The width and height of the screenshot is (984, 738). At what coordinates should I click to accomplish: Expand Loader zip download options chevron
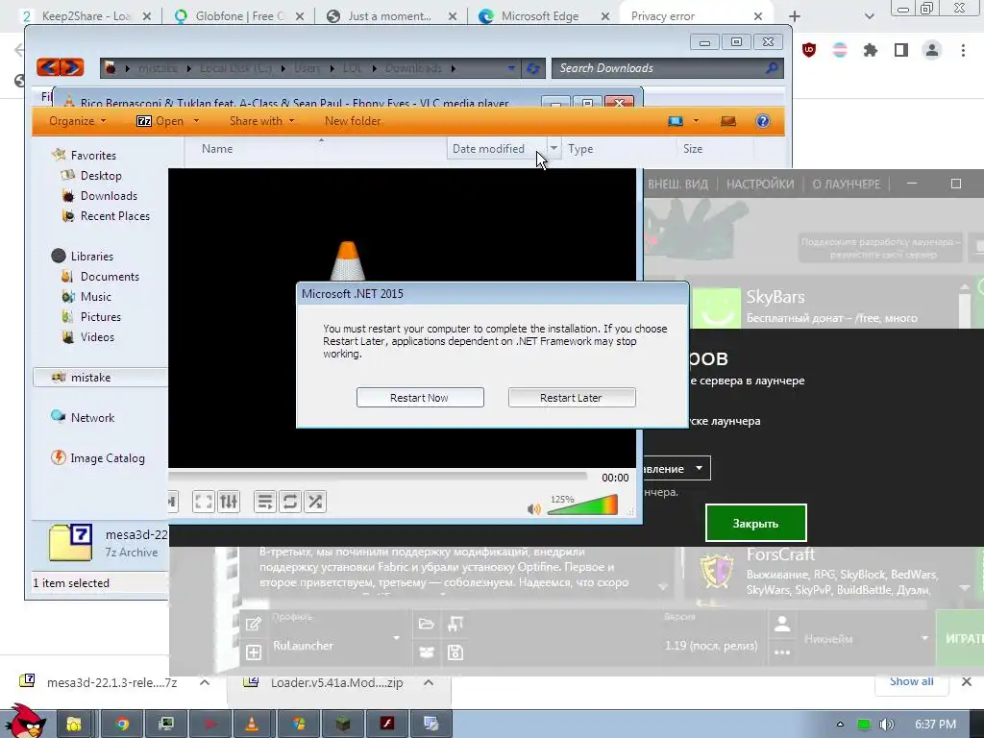[x=429, y=682]
